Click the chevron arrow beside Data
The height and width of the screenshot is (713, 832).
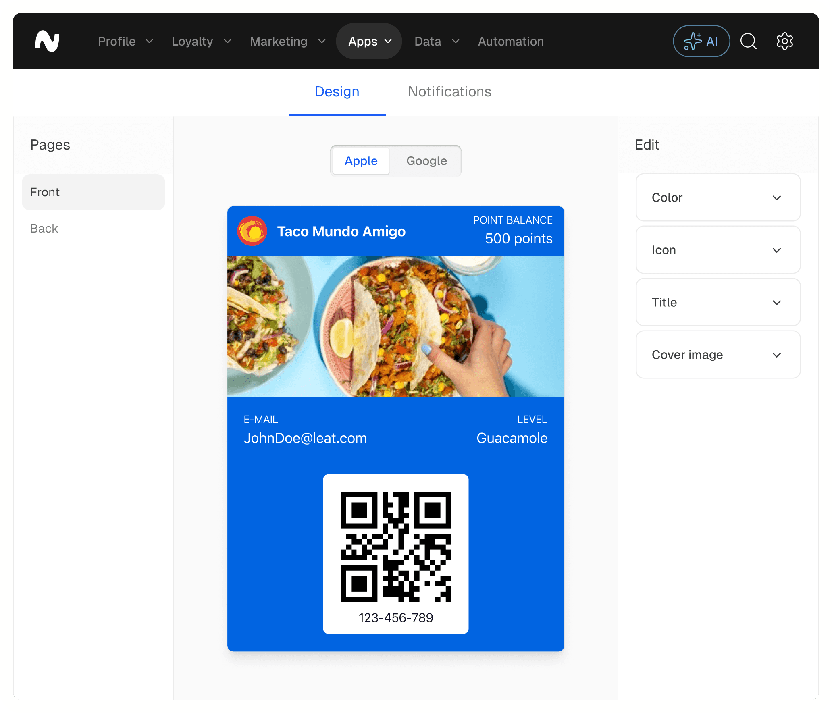point(456,42)
